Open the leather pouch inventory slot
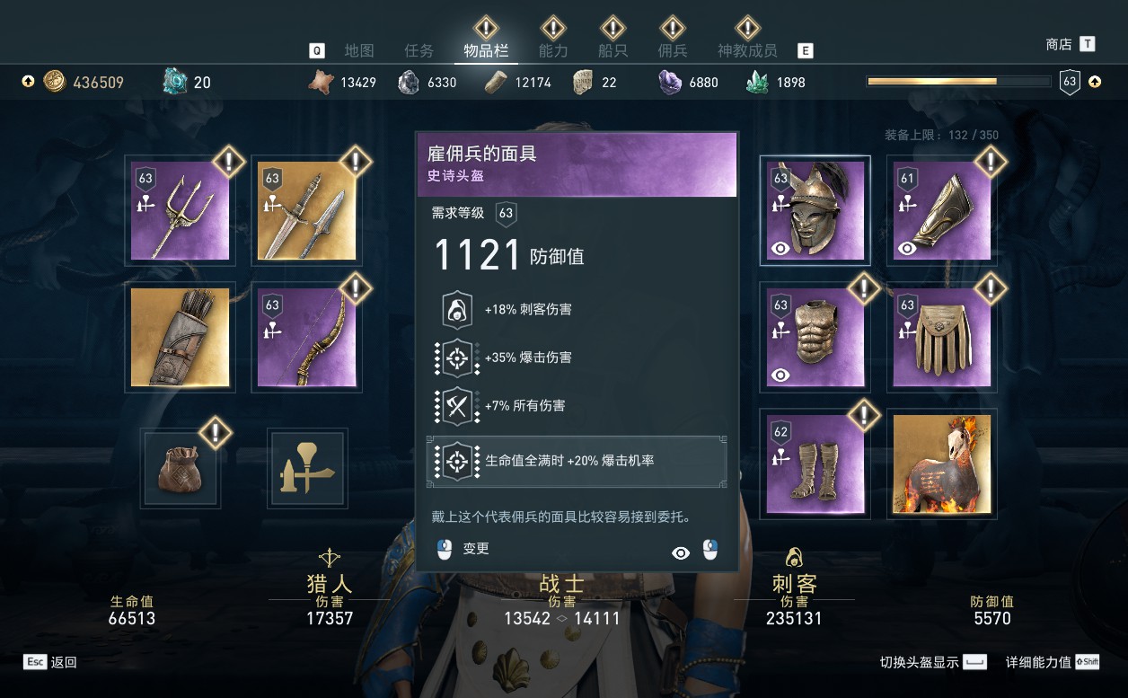Viewport: 1128px width, 698px height. coord(180,468)
